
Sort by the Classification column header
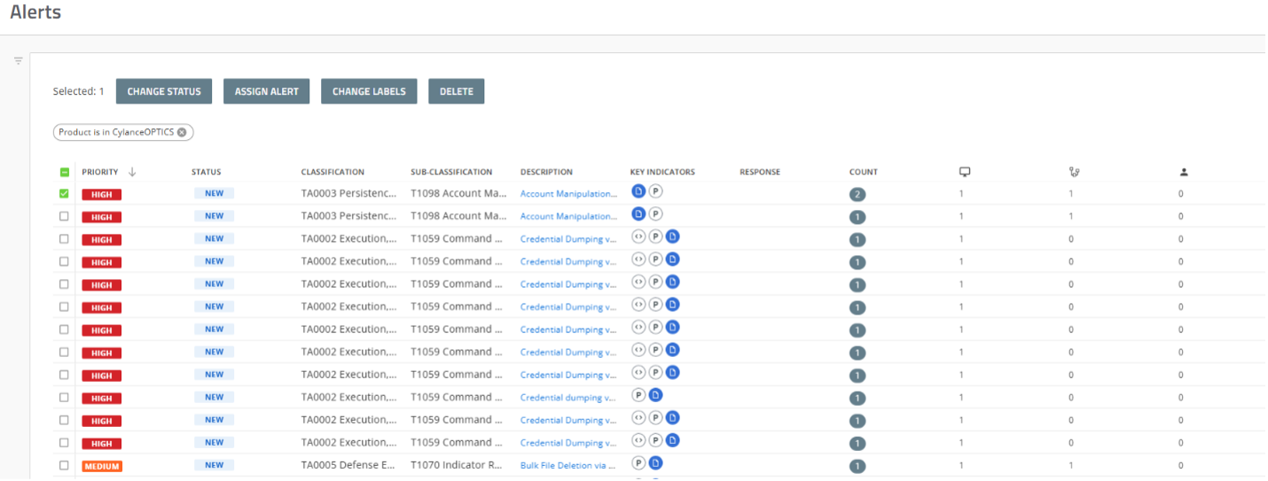pos(333,172)
